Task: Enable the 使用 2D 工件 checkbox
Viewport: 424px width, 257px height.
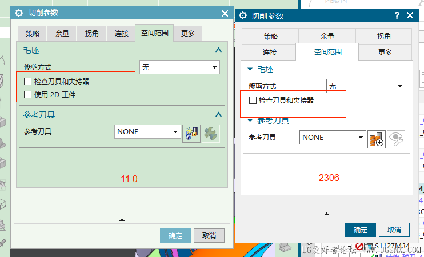Action: [x=27, y=95]
